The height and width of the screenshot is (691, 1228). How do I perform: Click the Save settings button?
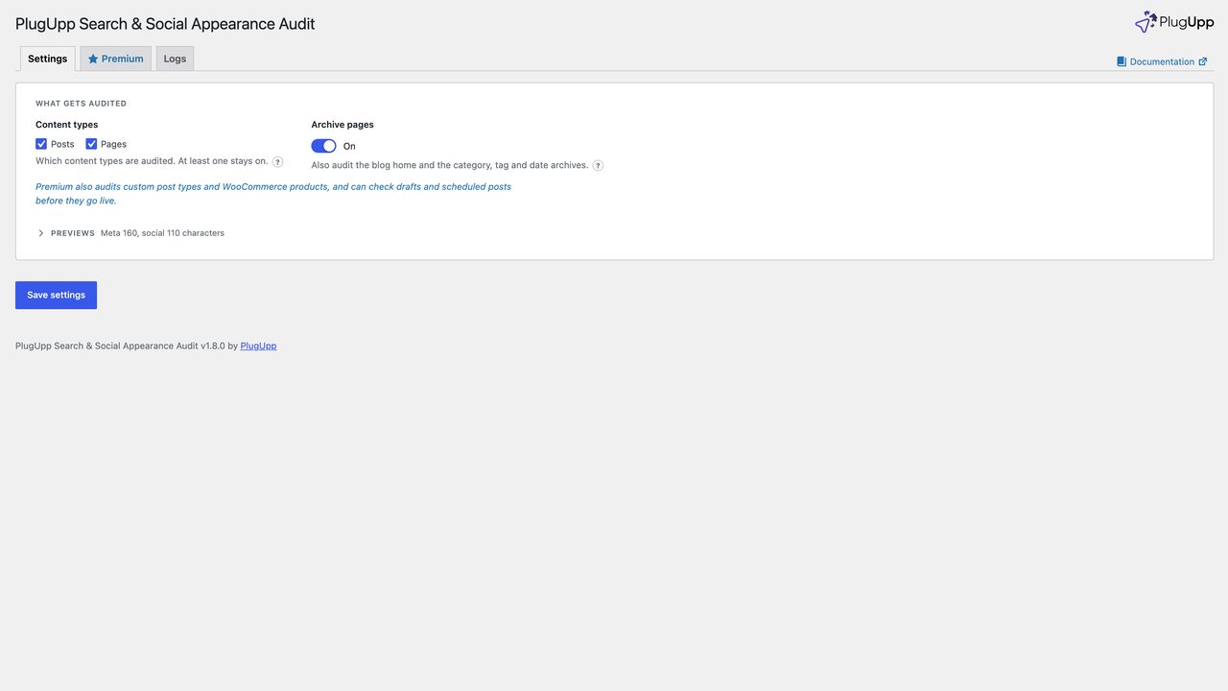[x=56, y=295]
